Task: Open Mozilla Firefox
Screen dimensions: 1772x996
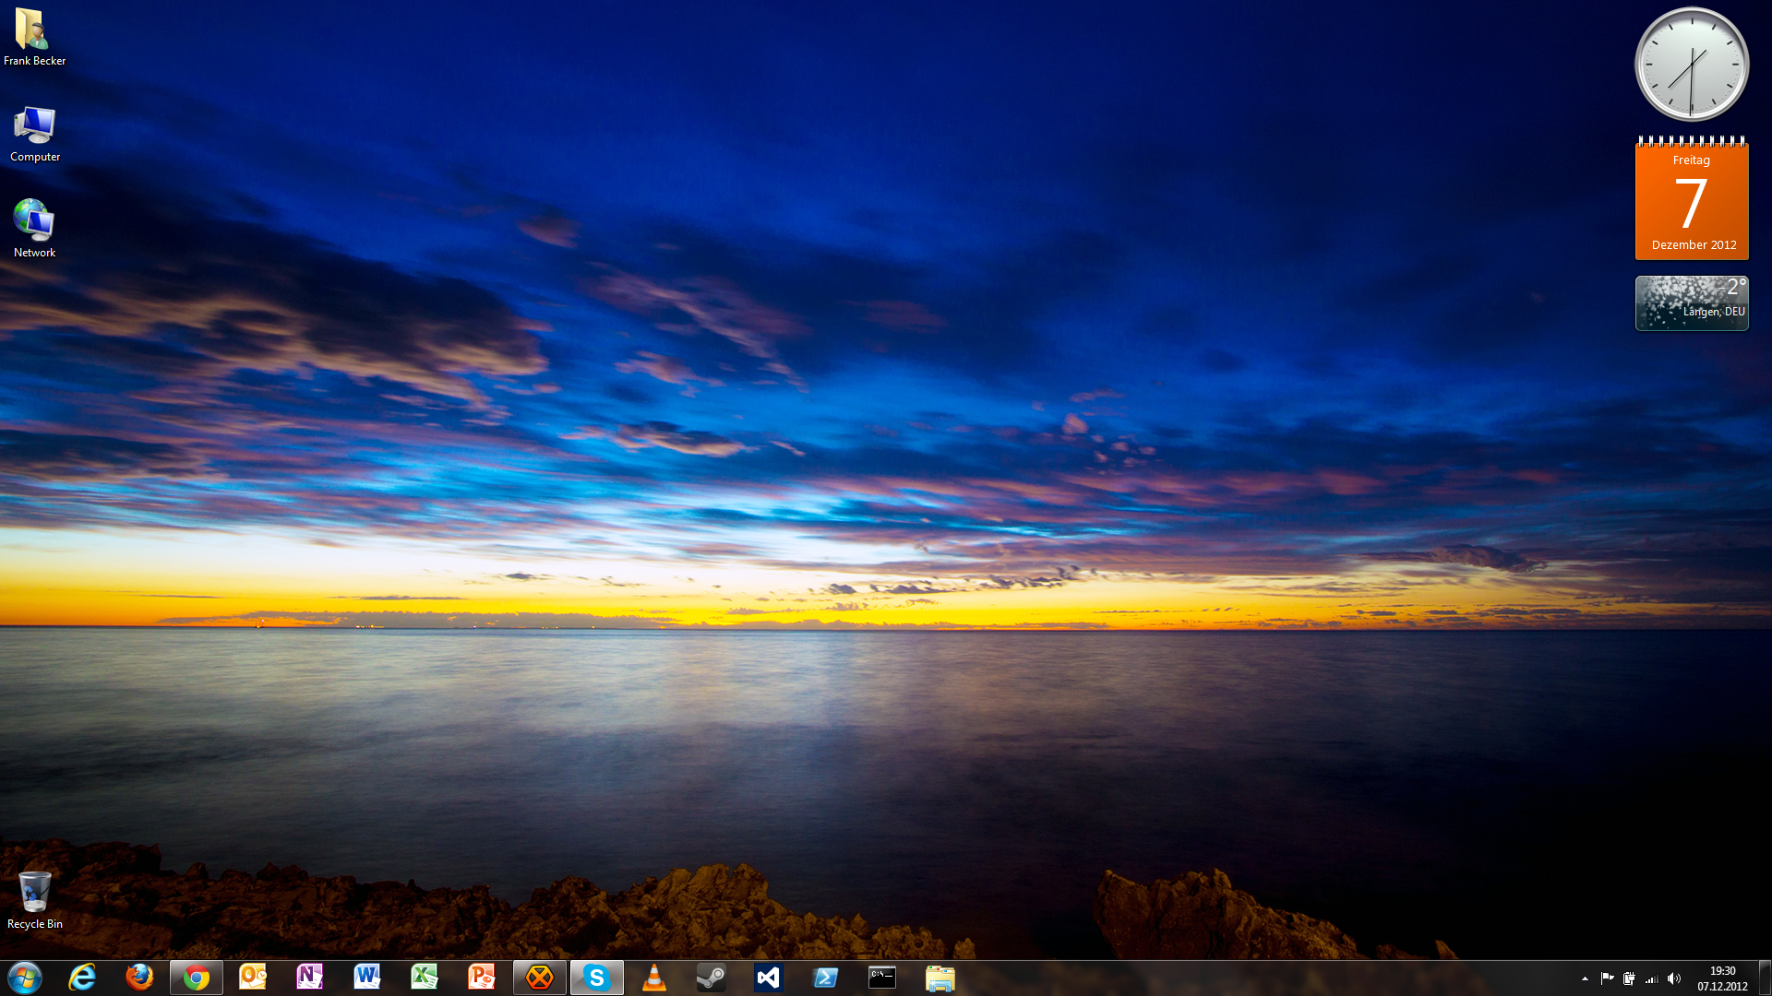Action: [138, 977]
